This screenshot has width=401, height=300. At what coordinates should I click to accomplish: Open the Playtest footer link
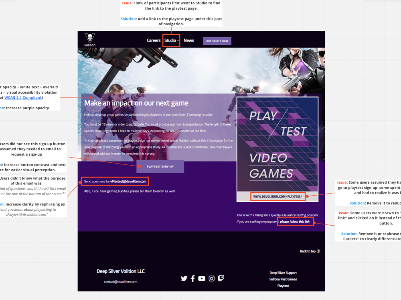[283, 286]
